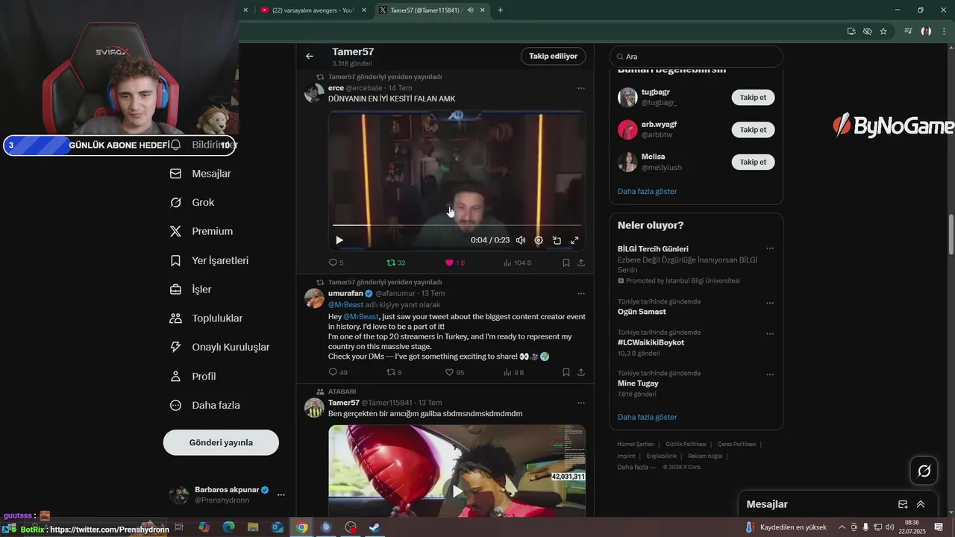This screenshot has height=537, width=955.
Task: Click the Gönderi yayınla button
Action: 221,442
